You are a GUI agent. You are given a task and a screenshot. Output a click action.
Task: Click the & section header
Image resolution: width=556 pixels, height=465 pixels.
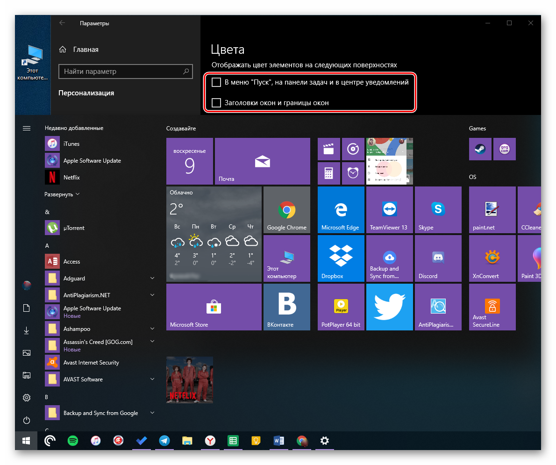point(47,212)
